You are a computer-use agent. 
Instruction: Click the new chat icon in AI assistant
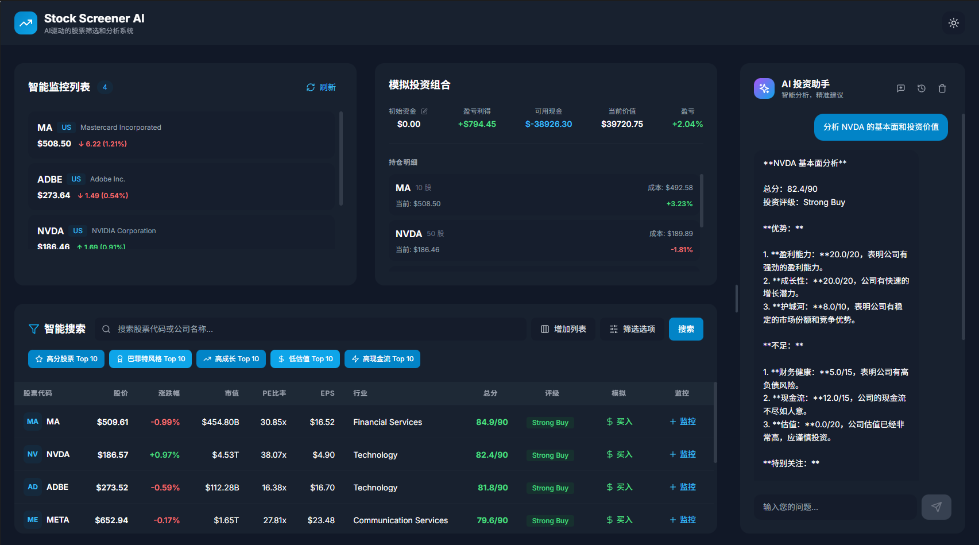pyautogui.click(x=900, y=88)
